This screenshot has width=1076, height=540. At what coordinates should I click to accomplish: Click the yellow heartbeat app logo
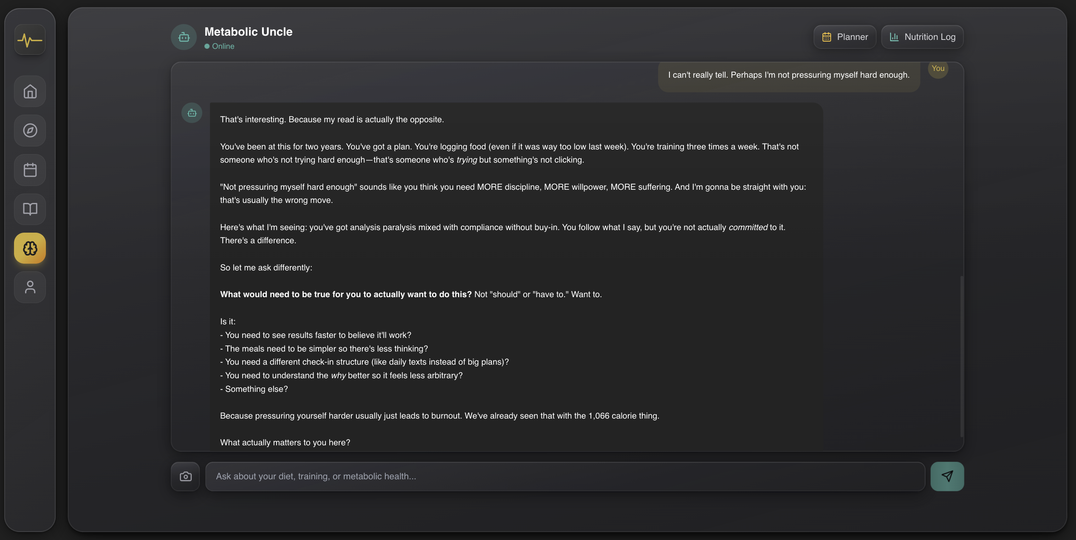coord(29,39)
